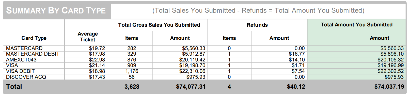The width and height of the screenshot is (410, 97).
Task: Click the AMEXCT043 card type cell
Action: point(21,60)
